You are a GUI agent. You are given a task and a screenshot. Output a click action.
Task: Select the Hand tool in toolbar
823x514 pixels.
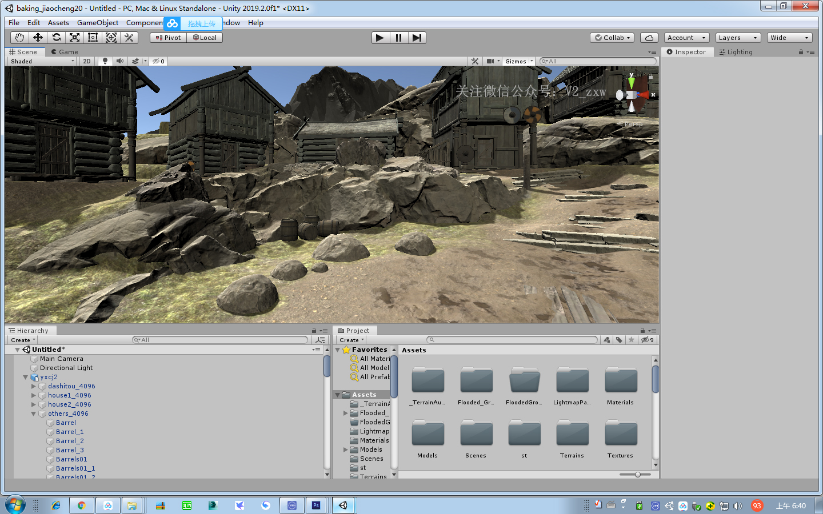19,38
